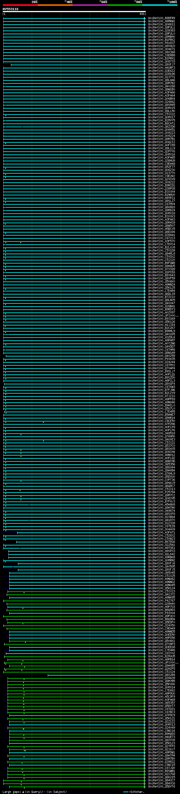Select the UniRef100_O65356 label
180x794 pixels.
click(x=161, y=464)
